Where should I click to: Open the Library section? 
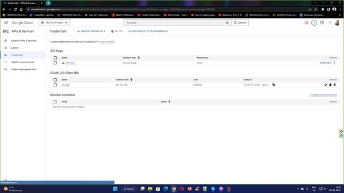coord(15,48)
